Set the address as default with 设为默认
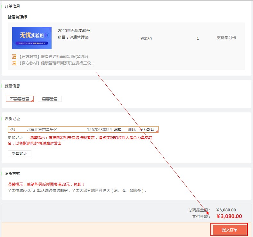This screenshot has width=253, height=237. [147, 130]
